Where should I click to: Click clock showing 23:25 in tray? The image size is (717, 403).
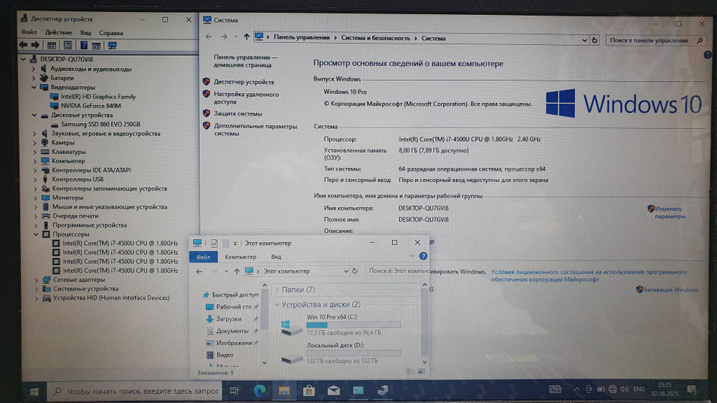(665, 389)
